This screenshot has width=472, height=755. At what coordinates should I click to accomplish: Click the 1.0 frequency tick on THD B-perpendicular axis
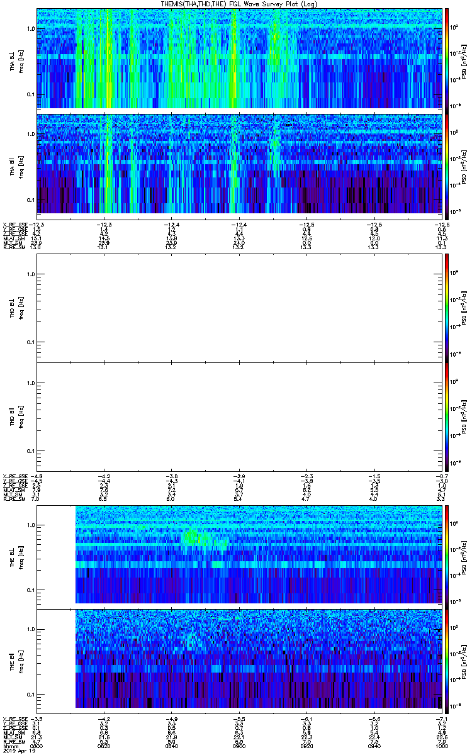pos(31,274)
